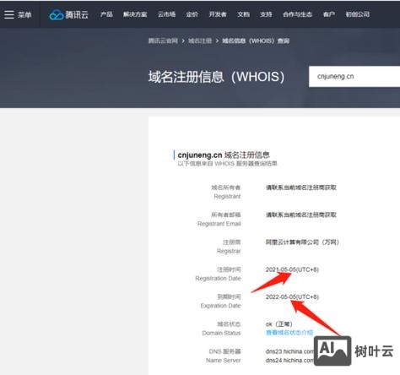This screenshot has height=375, width=400.
Task: Open the 查看域名状态介绍 link
Action: 289,333
